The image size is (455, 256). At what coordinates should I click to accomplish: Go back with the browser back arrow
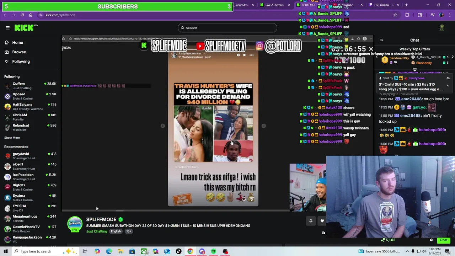5,15
